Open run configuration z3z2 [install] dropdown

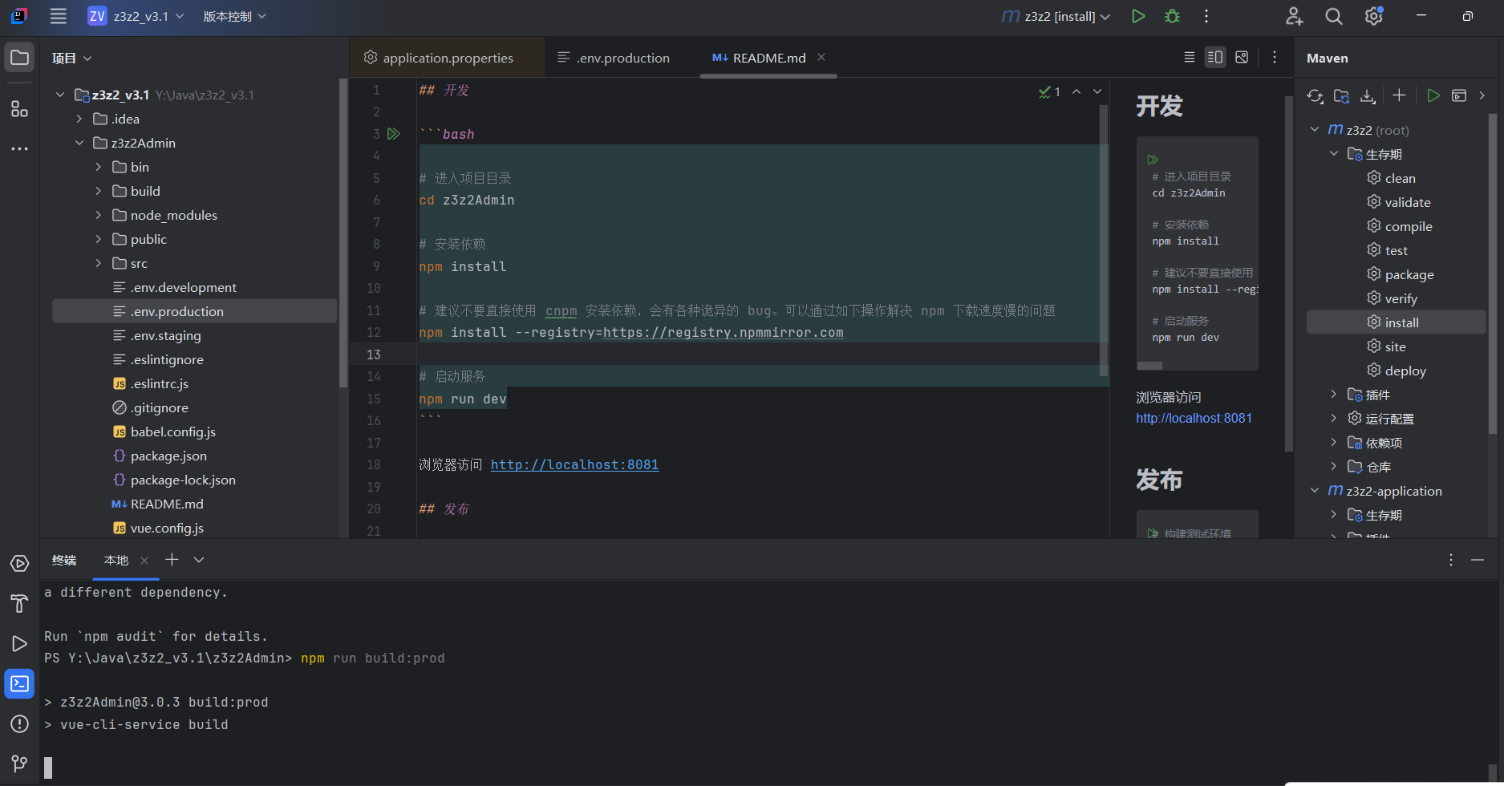tap(1056, 16)
